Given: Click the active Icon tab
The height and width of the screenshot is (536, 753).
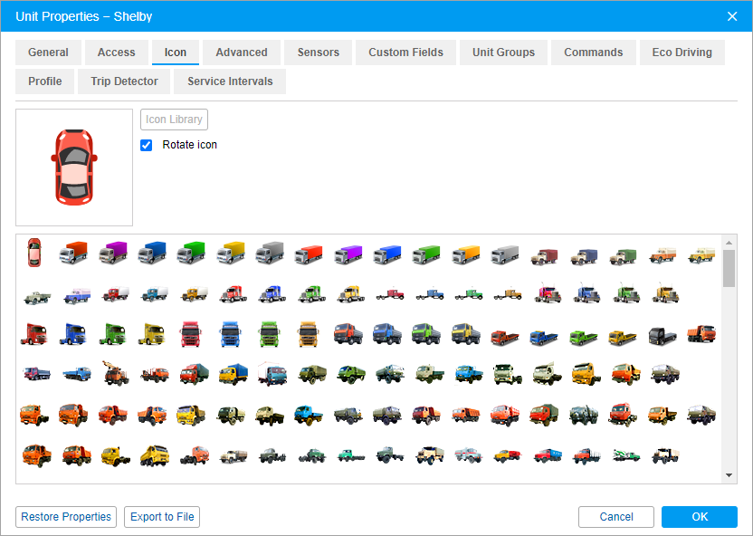Looking at the screenshot, I should pyautogui.click(x=176, y=53).
